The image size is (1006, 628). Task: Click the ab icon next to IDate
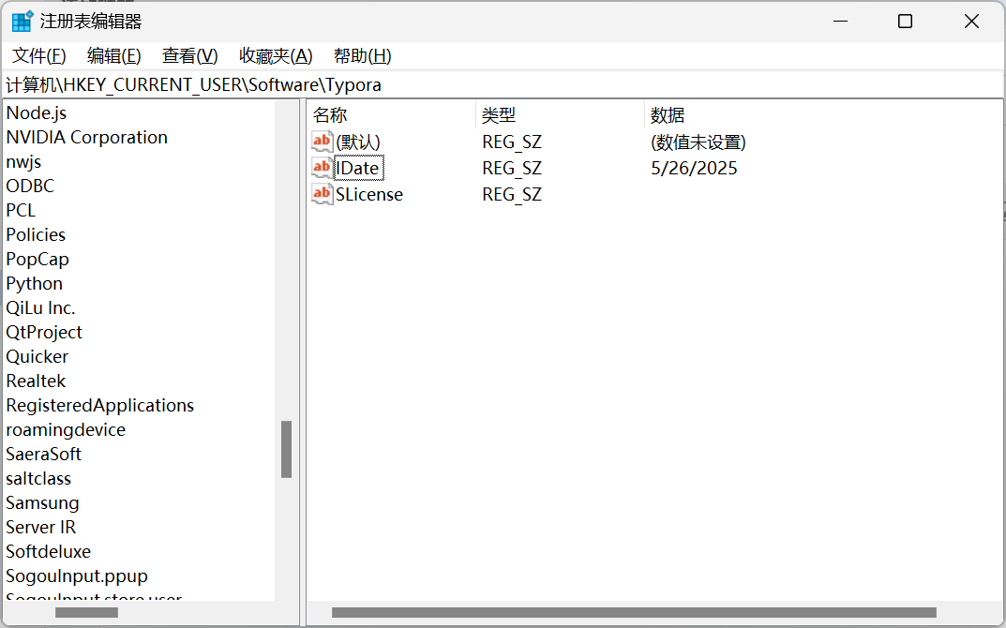click(323, 168)
